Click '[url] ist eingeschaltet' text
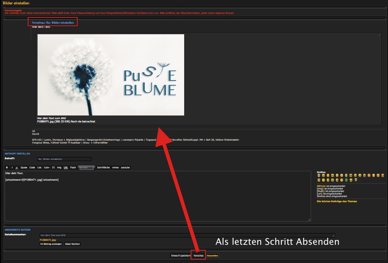The image size is (388, 263). point(329,194)
